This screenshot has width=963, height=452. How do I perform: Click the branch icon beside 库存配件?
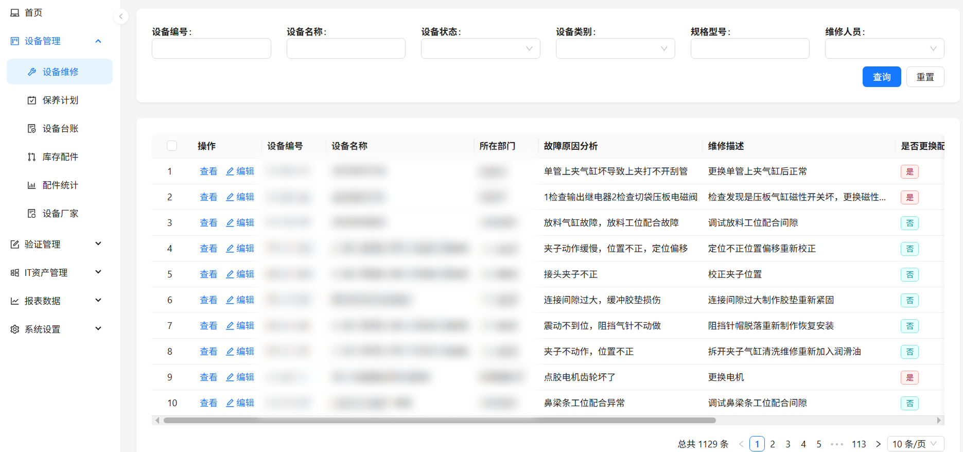click(x=32, y=157)
